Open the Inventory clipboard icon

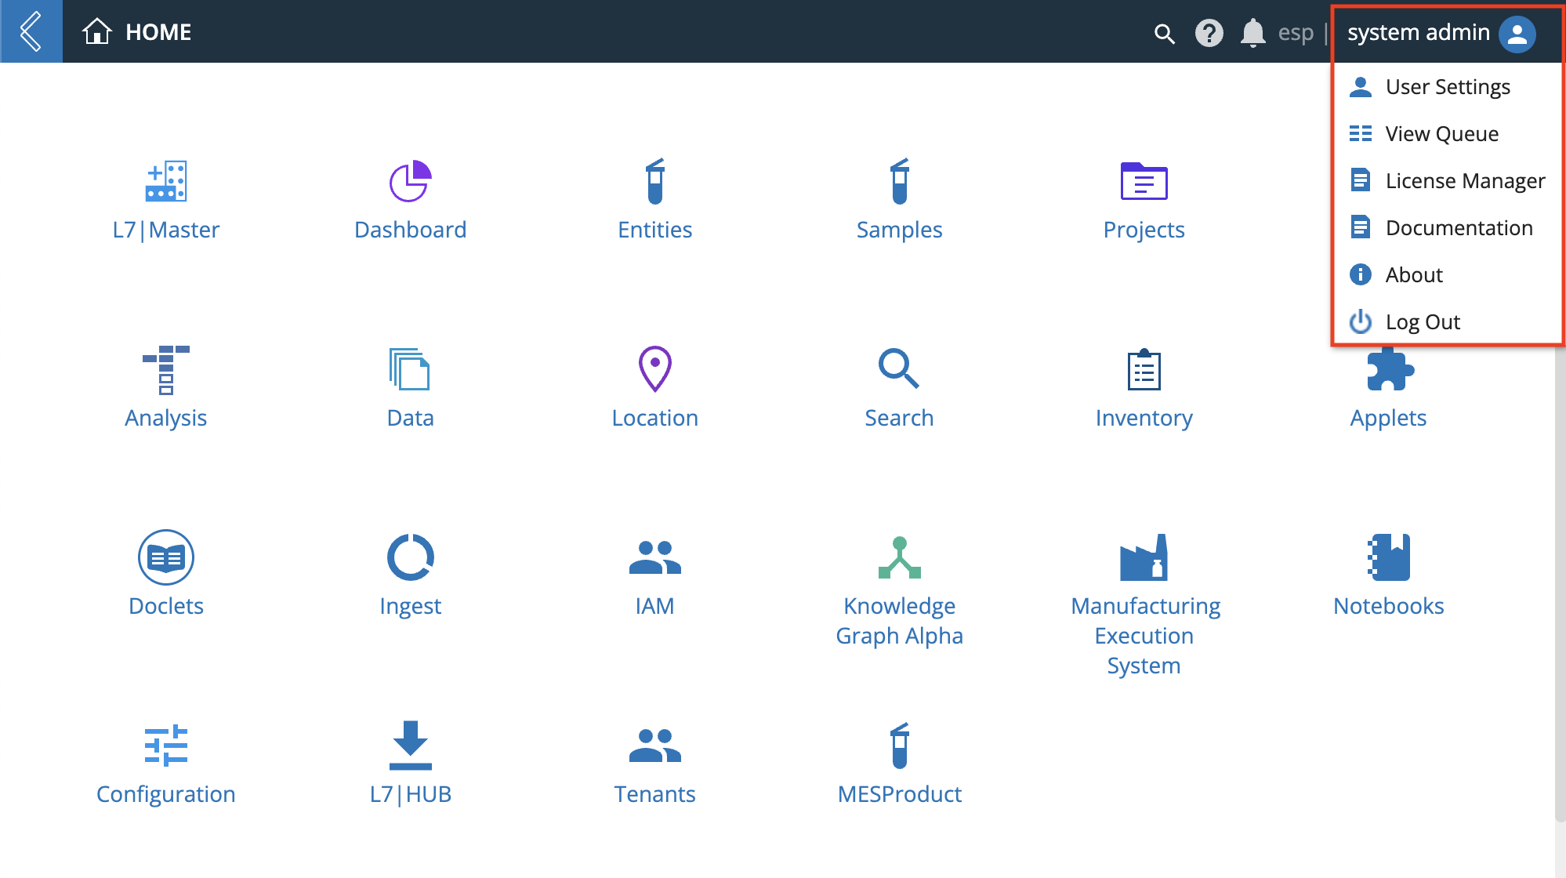coord(1144,369)
